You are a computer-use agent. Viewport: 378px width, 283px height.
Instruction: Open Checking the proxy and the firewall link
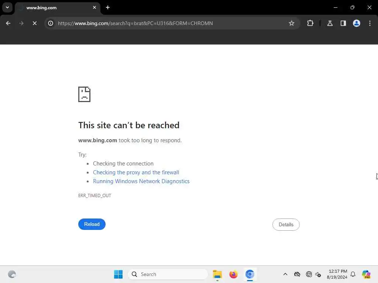[136, 172]
